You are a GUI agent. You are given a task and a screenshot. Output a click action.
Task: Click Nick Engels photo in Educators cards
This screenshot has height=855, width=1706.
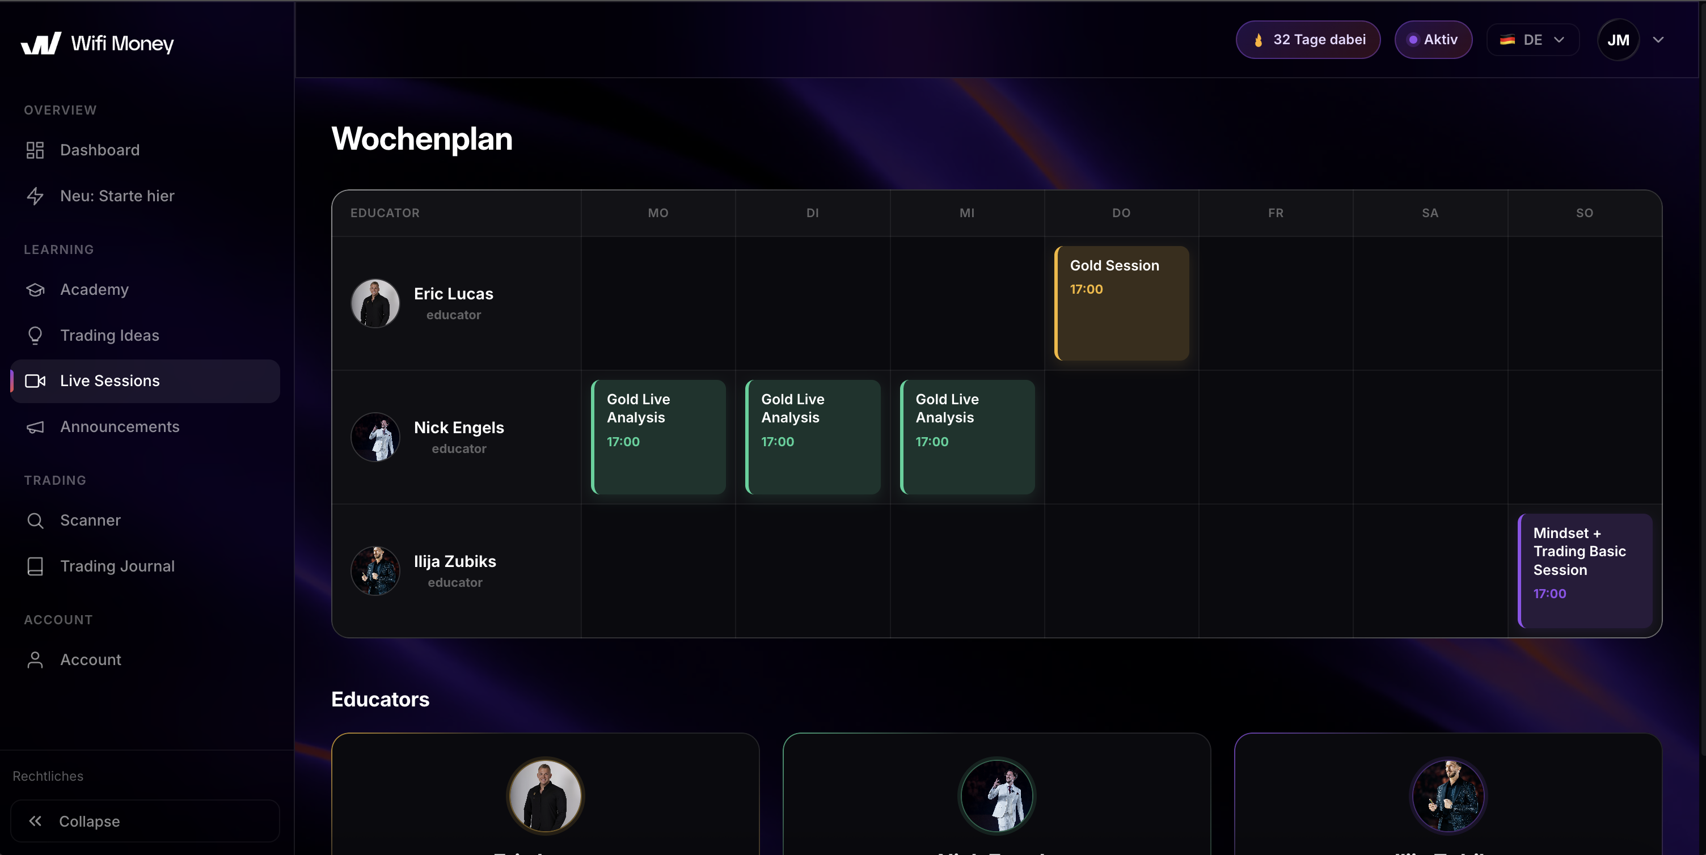coord(996,795)
